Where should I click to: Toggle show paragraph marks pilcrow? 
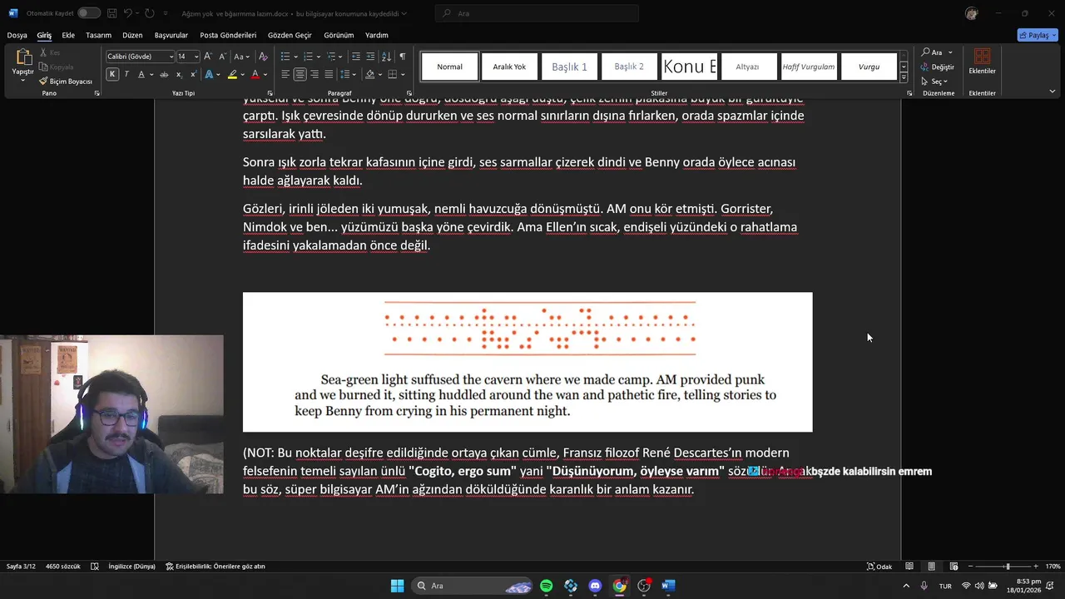click(x=402, y=57)
